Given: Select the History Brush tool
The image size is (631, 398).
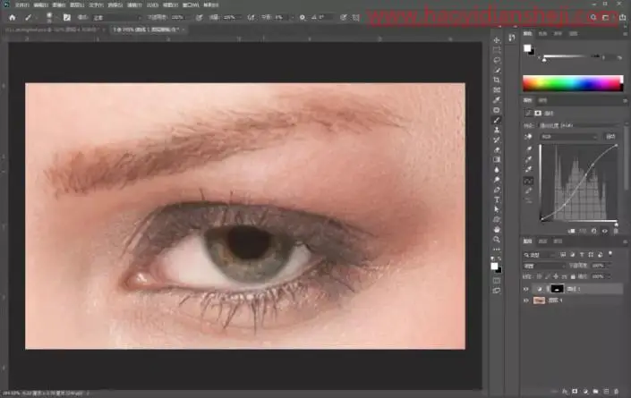Looking at the screenshot, I should point(497,140).
